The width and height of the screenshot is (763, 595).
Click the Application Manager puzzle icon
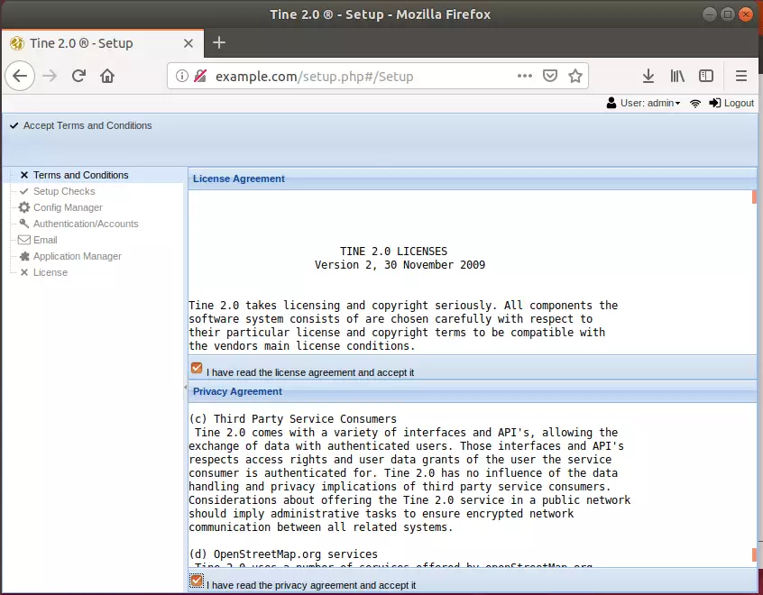[x=23, y=256]
